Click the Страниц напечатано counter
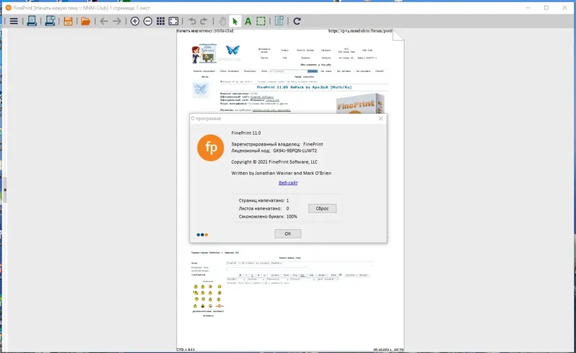Image resolution: width=576 pixels, height=353 pixels. point(264,200)
